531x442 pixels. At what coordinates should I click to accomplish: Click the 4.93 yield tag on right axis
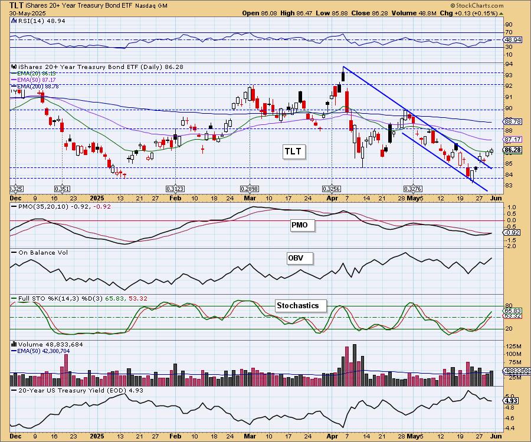point(512,401)
